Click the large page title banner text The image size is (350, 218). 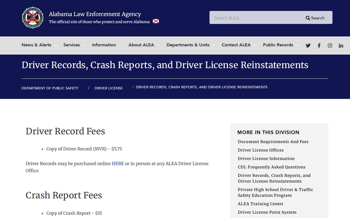coord(165,65)
